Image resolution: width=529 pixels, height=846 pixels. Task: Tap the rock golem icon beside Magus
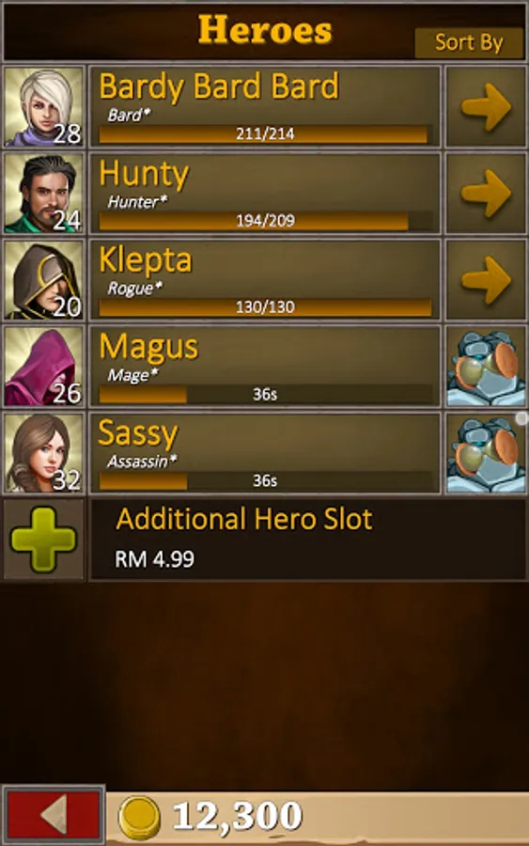point(486,367)
